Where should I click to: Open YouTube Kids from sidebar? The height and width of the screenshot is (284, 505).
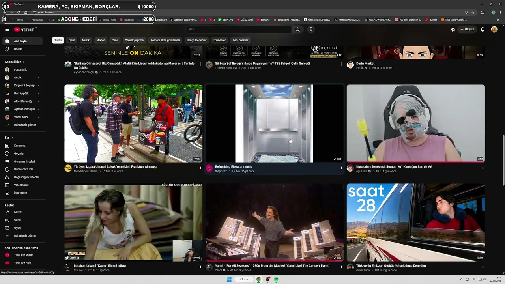click(x=22, y=263)
